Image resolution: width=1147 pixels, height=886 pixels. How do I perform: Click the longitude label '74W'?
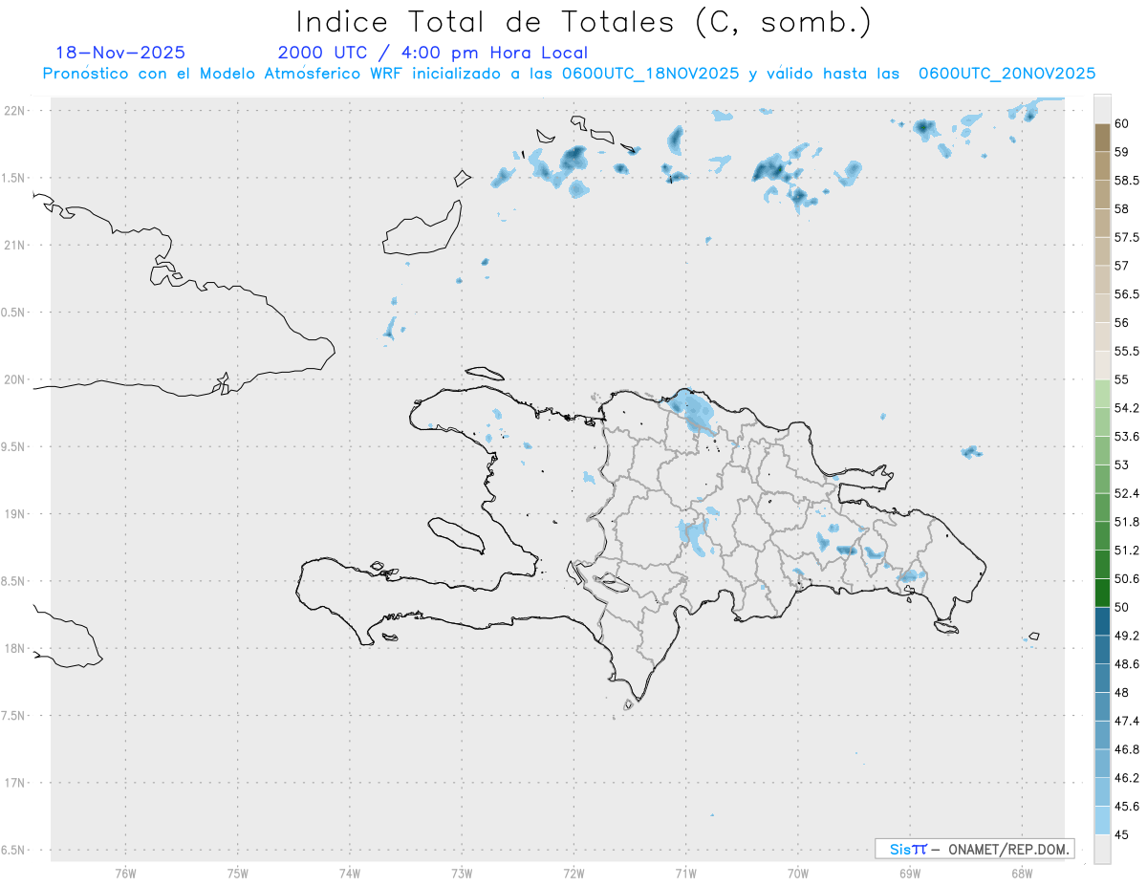click(x=349, y=873)
